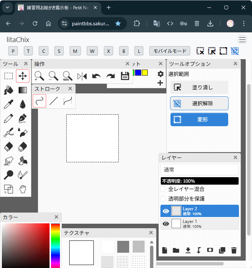Open the browser tab list chevron
The width and height of the screenshot is (252, 268).
[x=7, y=7]
